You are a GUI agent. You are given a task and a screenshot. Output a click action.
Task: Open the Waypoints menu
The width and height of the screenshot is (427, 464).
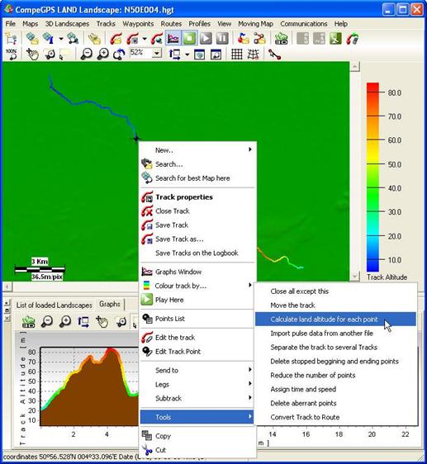point(138,24)
